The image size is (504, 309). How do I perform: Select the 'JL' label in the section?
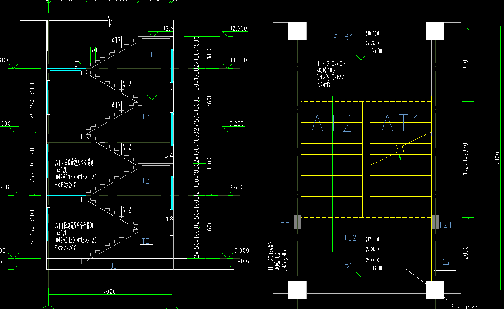click(x=113, y=267)
